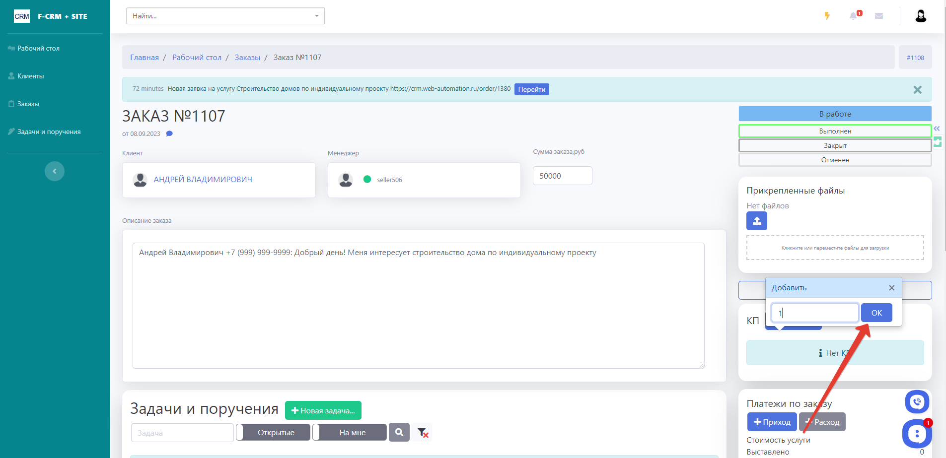Click the order comment bubble icon
946x458 pixels.
[x=169, y=133]
